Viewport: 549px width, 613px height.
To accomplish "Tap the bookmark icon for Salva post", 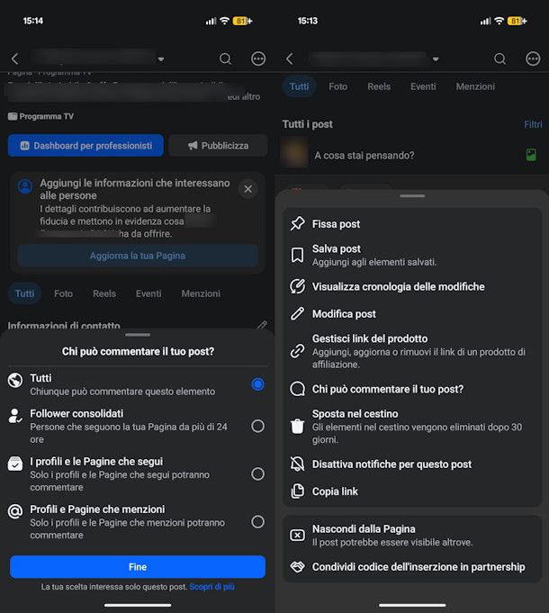I will [x=297, y=256].
